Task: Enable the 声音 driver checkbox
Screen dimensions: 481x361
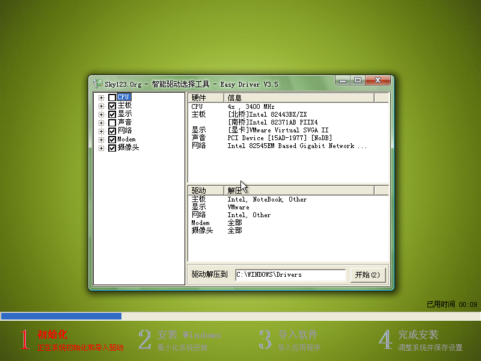Action: (112, 123)
